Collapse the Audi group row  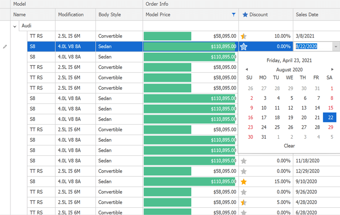(15, 26)
